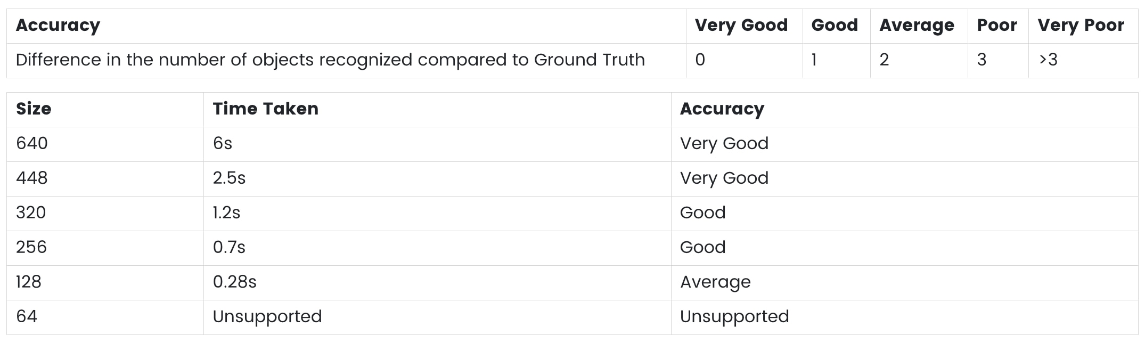Click the >3 cell under Very Poor
The height and width of the screenshot is (343, 1145).
point(1048,60)
